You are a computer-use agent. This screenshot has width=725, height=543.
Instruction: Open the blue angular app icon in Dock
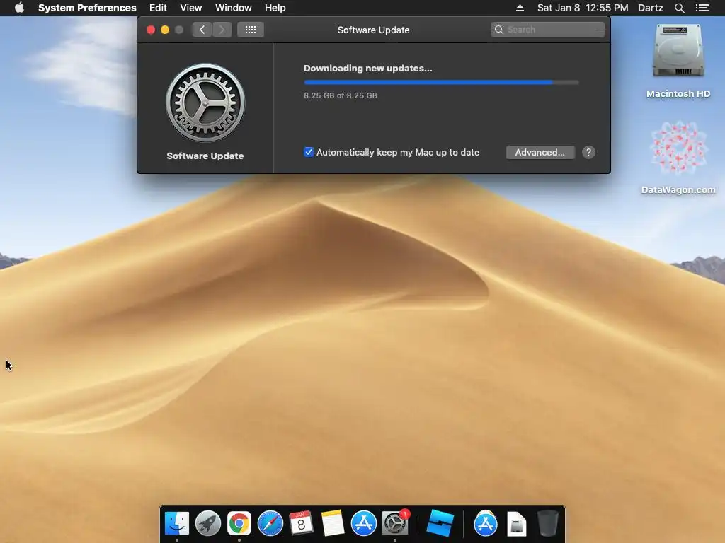[x=439, y=523]
